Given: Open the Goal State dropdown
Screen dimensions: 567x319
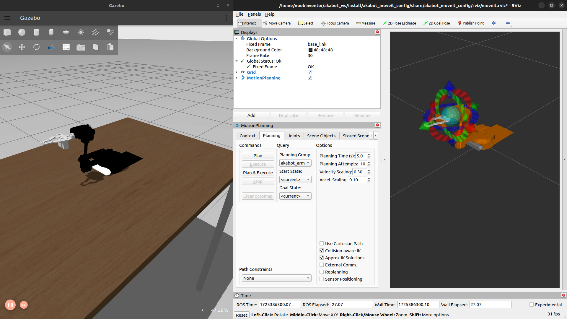Looking at the screenshot, I should 295,196.
